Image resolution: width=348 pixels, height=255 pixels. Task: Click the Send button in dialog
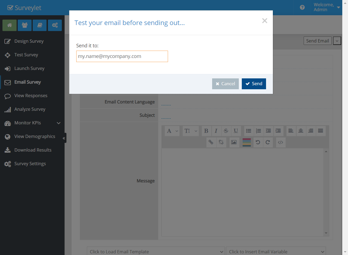[254, 84]
